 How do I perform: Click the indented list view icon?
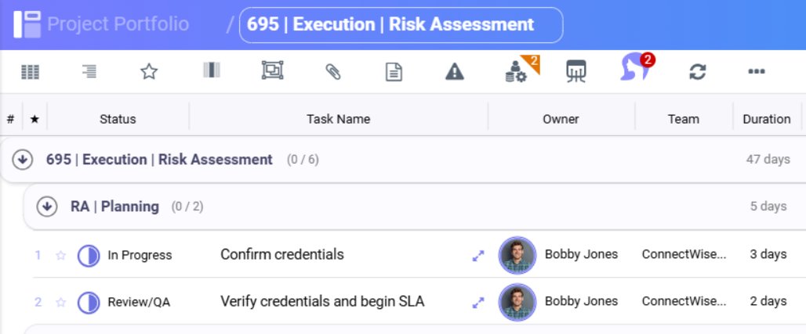coord(89,72)
